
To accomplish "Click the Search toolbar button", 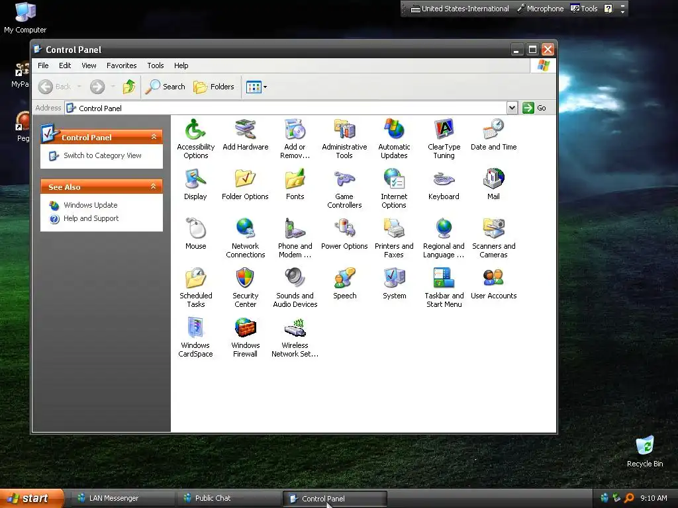I will coord(165,87).
